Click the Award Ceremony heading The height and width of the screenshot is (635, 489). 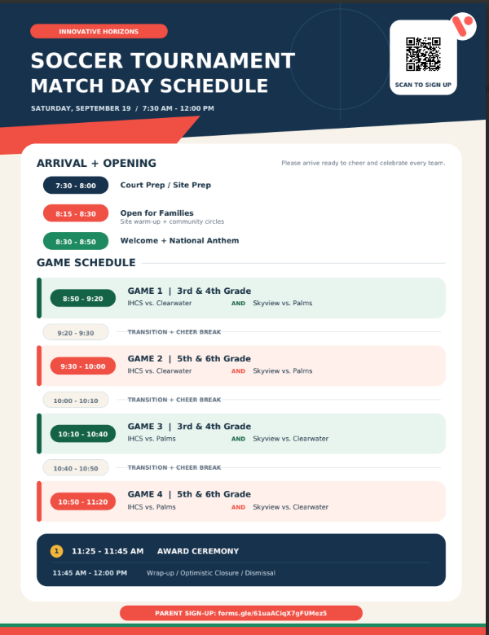pos(198,551)
